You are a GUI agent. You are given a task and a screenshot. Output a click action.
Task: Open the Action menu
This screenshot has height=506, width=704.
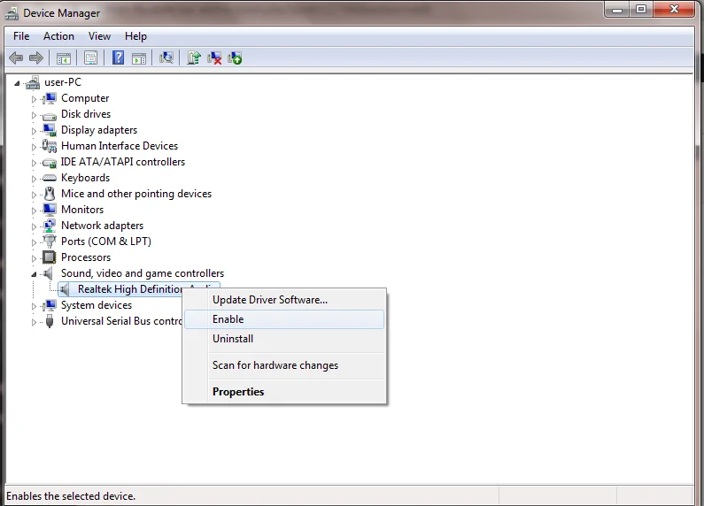[x=58, y=36]
